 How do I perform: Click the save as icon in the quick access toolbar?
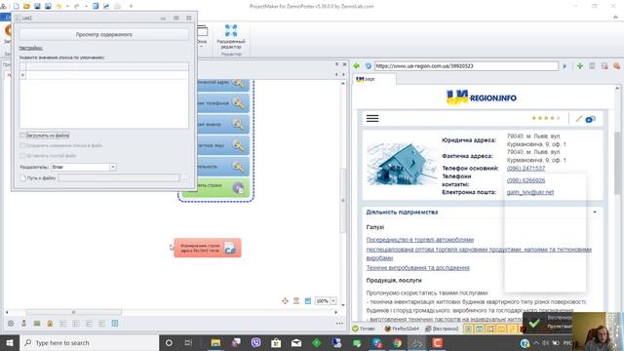point(48,6)
